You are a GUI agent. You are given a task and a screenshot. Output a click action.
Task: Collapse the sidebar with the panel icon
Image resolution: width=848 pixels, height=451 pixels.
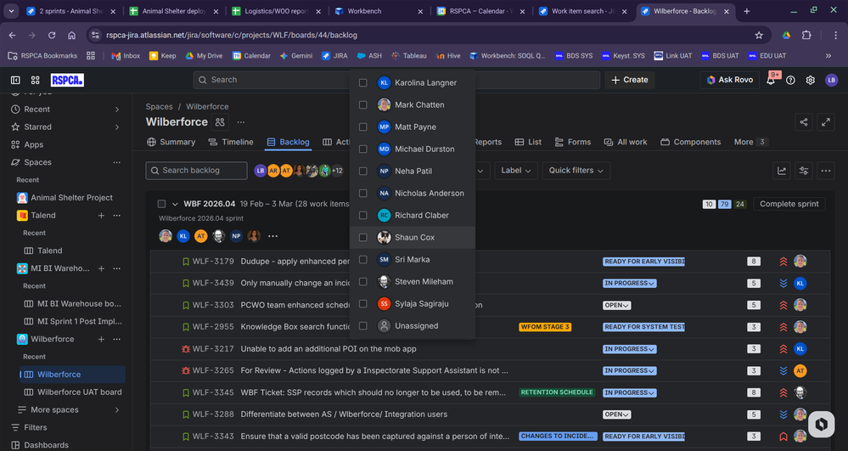[15, 80]
